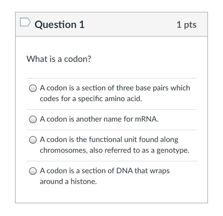Click text 'A codon is a section of DNA that wraps'
The width and height of the screenshot is (223, 216).
(x=105, y=171)
